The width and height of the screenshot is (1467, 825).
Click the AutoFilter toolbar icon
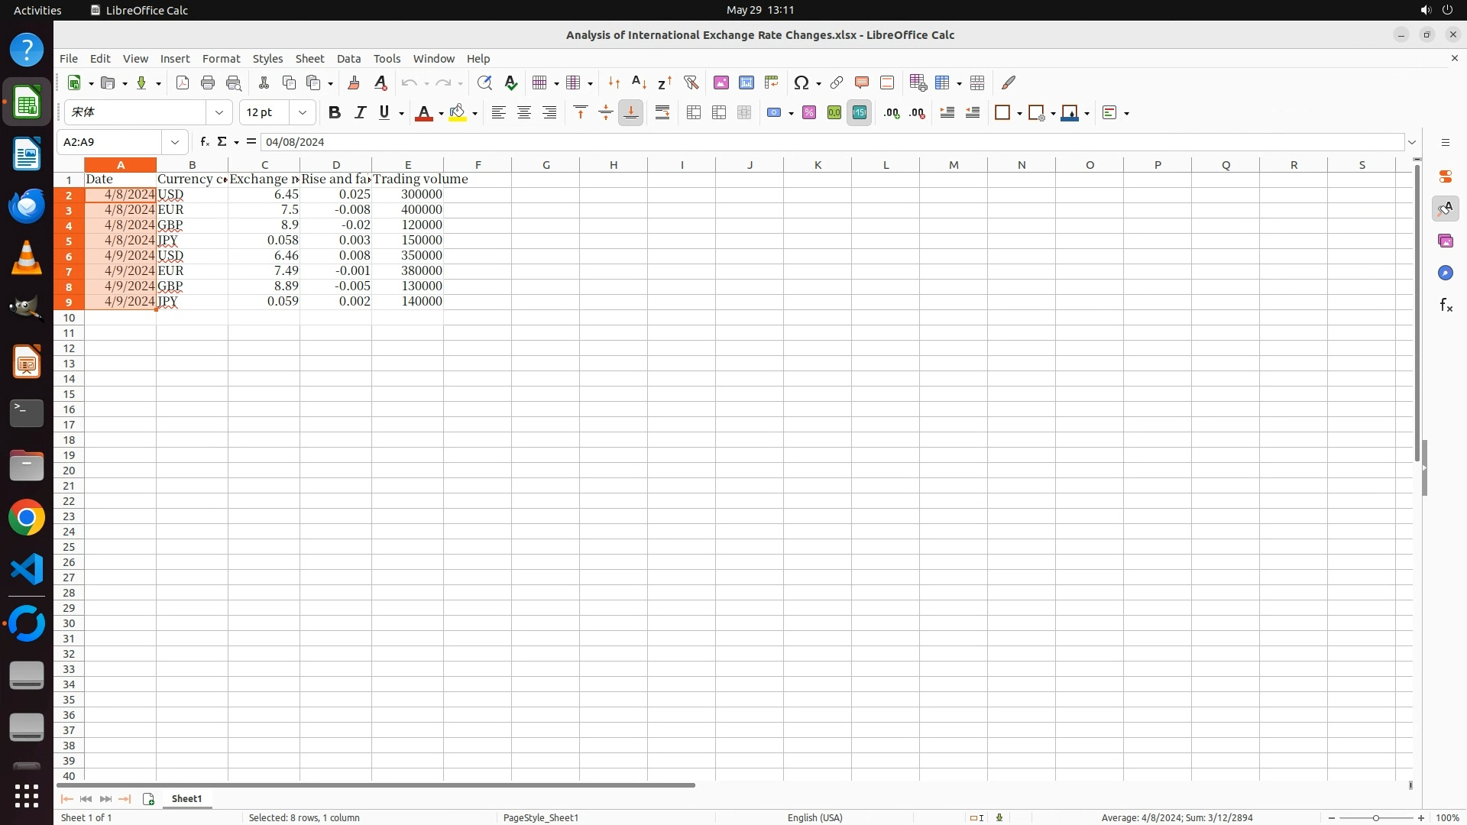point(691,82)
